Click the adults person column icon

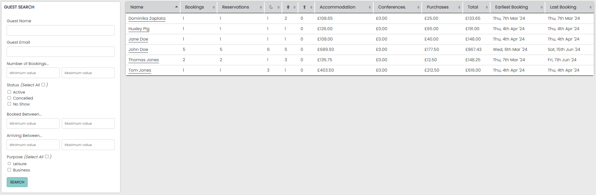tap(288, 7)
